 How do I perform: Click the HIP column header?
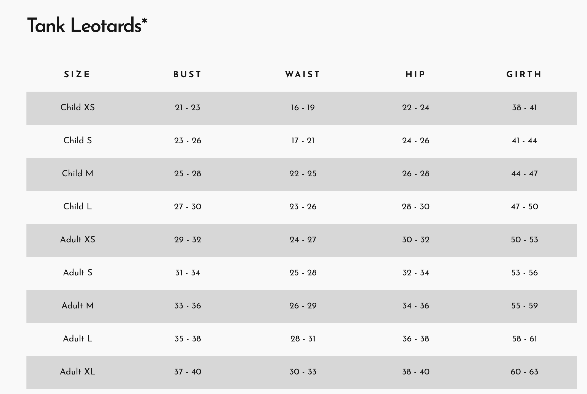(x=415, y=75)
